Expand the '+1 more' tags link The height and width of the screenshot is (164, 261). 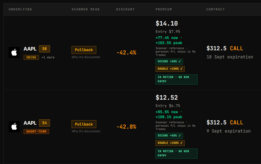48,58
